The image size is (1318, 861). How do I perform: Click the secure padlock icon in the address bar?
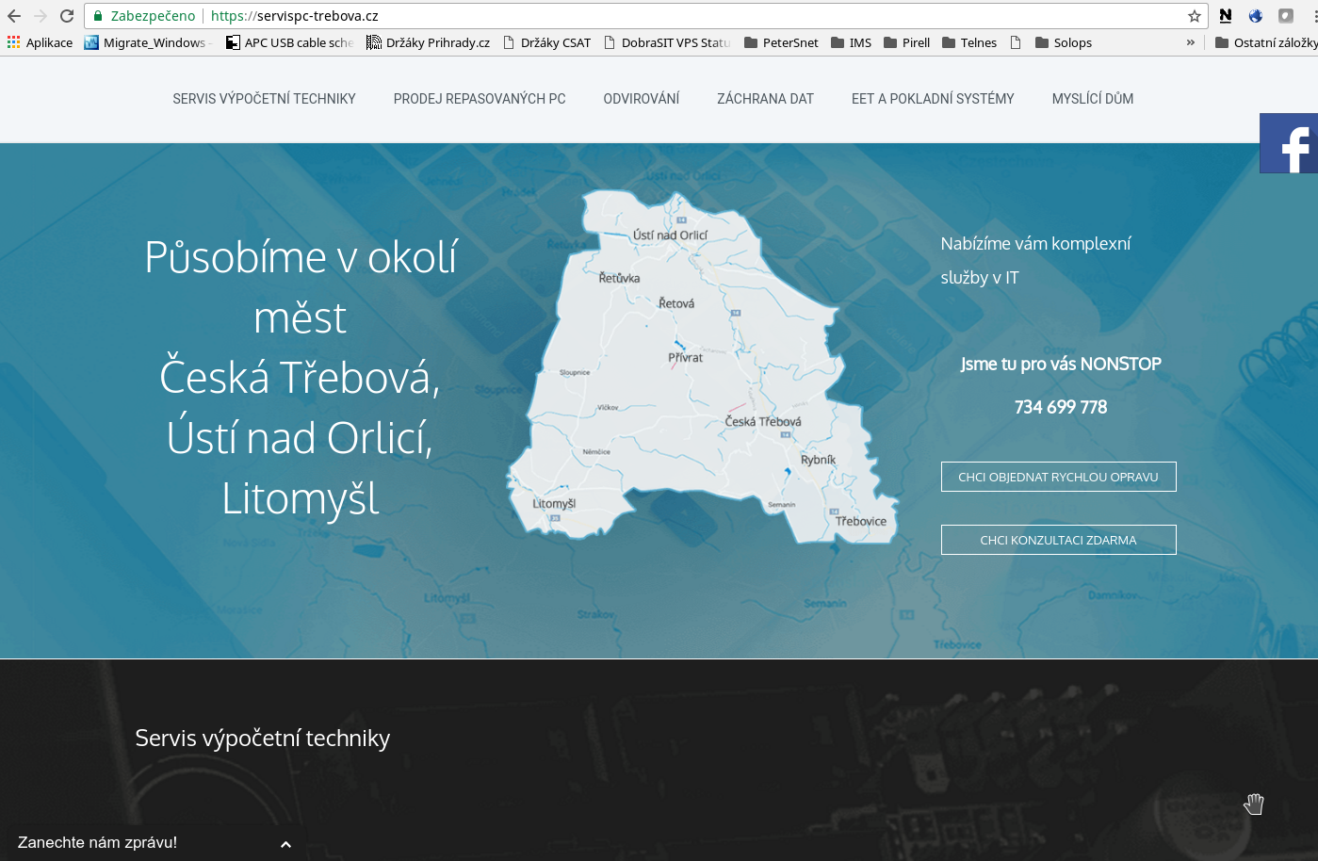[x=98, y=16]
